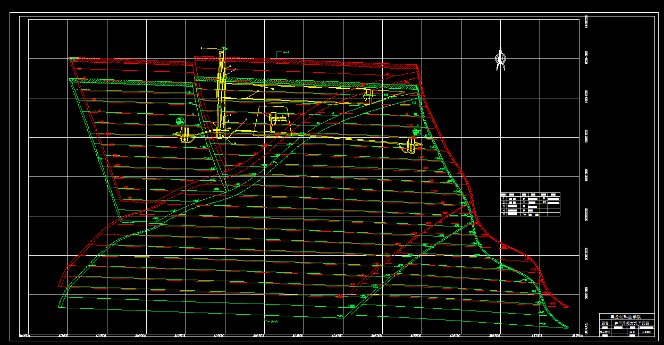Click the 黑龙江科技学院 title block heading
This screenshot has height=345, width=664.
[x=625, y=316]
